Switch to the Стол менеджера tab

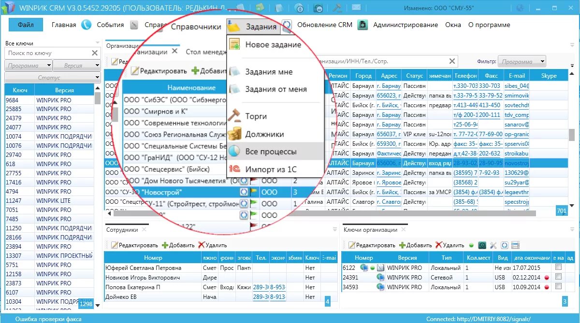pyautogui.click(x=206, y=52)
